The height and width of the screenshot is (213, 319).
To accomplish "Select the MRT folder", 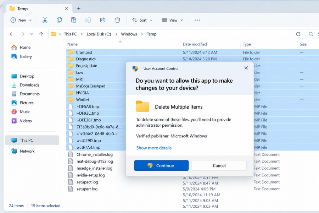I will (x=80, y=79).
